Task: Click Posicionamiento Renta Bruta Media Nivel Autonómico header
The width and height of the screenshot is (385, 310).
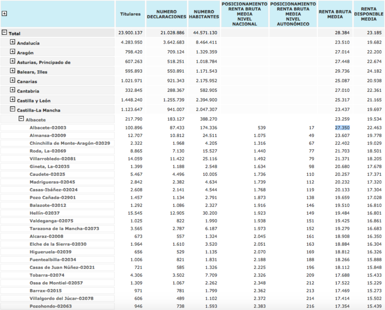Action: [293, 14]
